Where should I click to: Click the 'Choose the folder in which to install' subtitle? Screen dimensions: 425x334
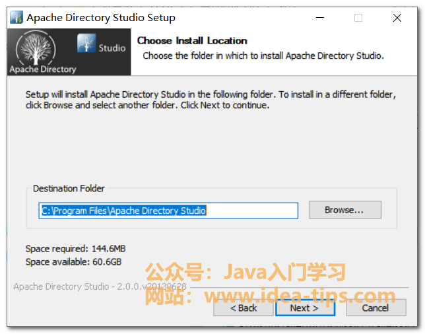point(263,55)
